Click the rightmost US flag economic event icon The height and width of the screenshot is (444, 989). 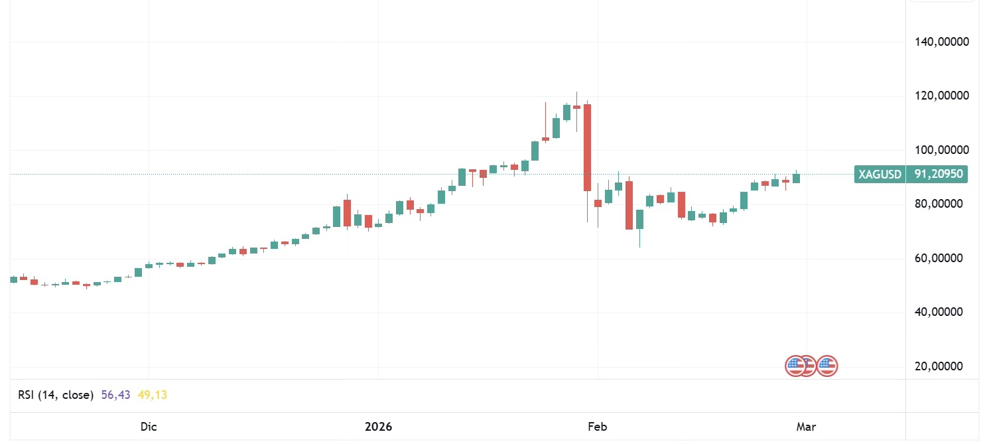coord(827,366)
